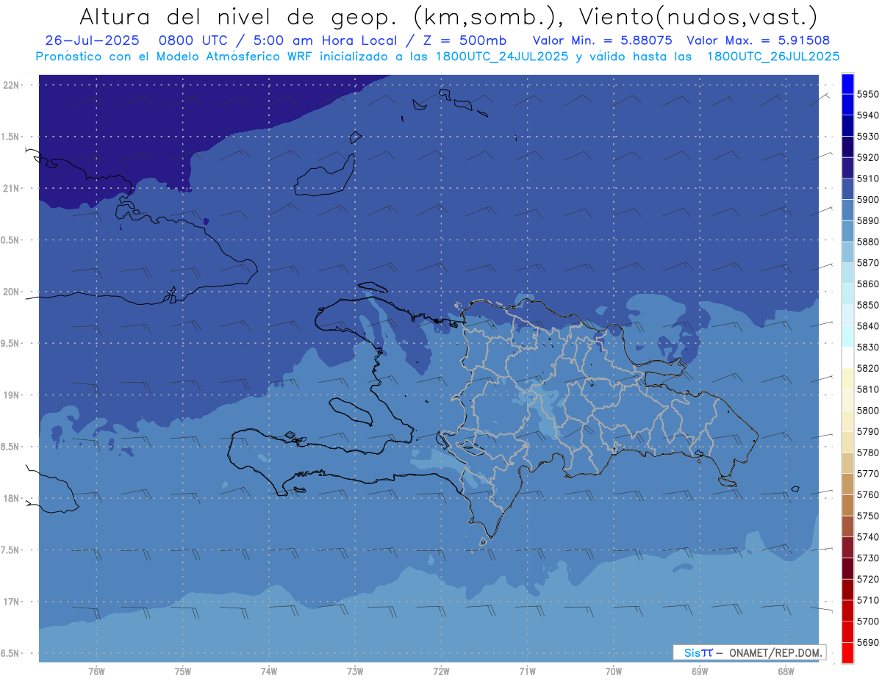The width and height of the screenshot is (882, 681).
Task: Click the '17N' latitude axis label
Action: [x=11, y=602]
